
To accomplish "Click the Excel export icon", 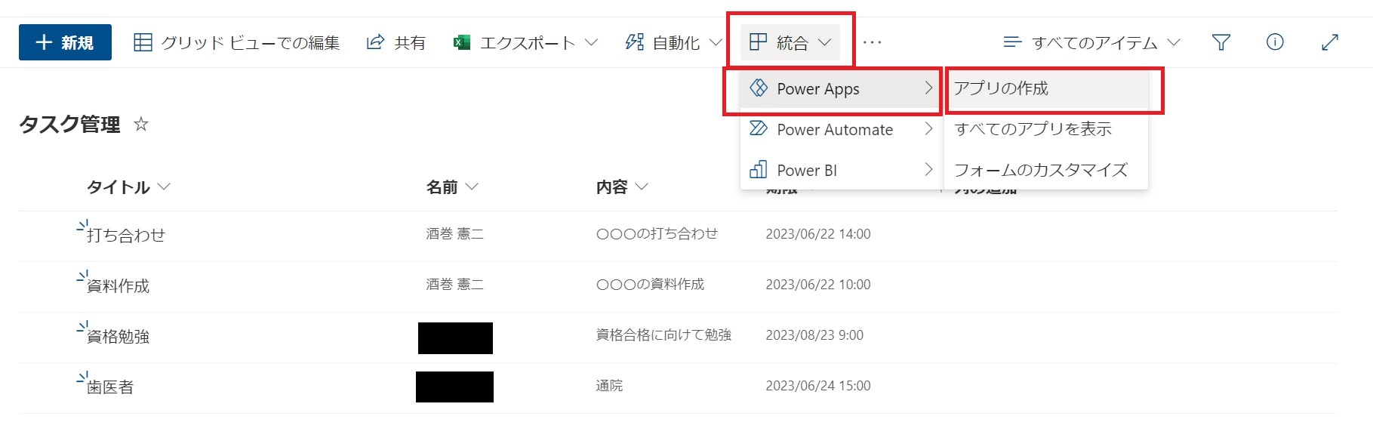I will click(x=461, y=42).
